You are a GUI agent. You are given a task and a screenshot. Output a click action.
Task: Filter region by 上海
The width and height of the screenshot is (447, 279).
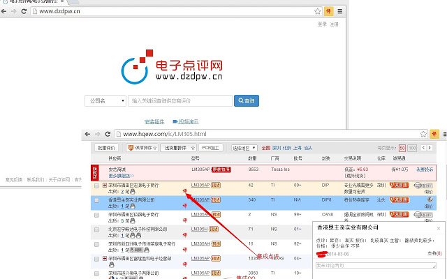[x=298, y=148]
